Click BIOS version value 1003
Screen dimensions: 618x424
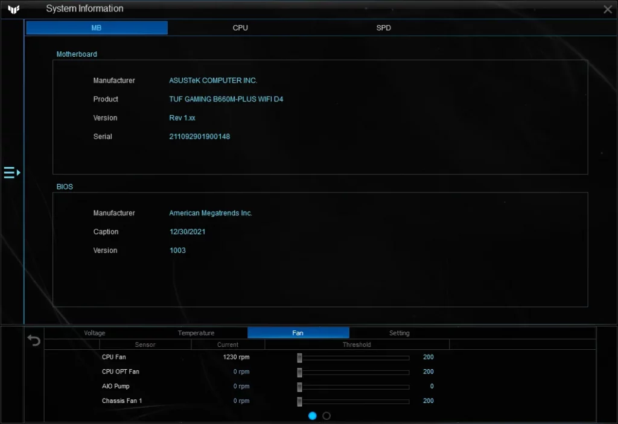point(177,251)
